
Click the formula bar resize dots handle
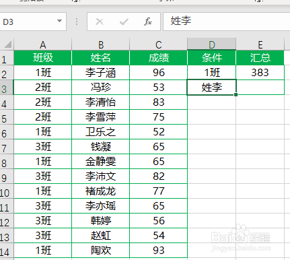(77, 22)
